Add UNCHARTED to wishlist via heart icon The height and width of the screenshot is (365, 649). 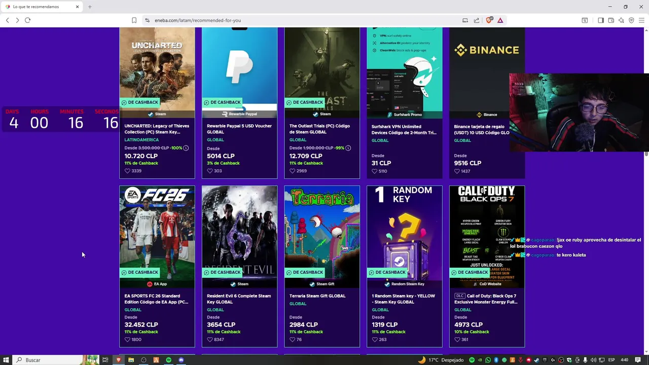pyautogui.click(x=127, y=171)
